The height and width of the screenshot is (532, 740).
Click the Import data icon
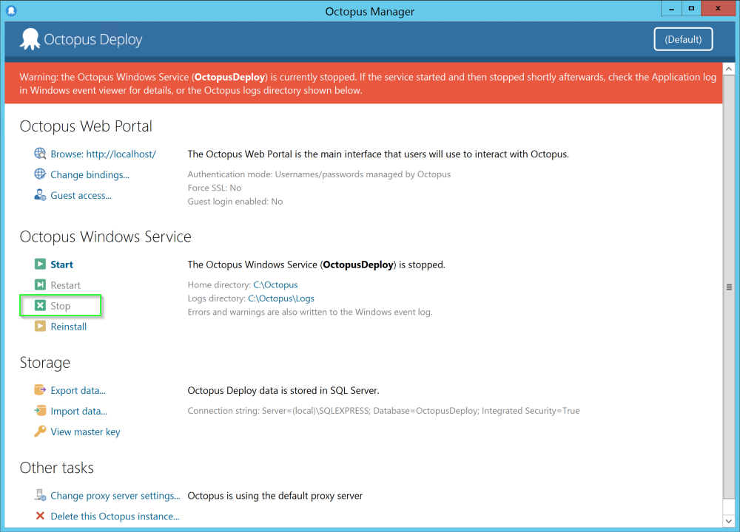click(x=40, y=411)
